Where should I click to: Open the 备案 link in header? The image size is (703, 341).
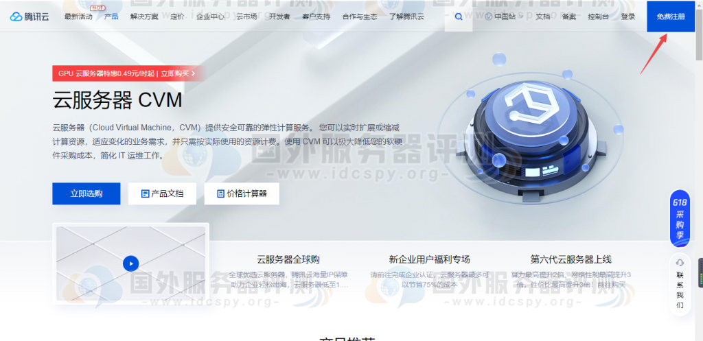569,16
